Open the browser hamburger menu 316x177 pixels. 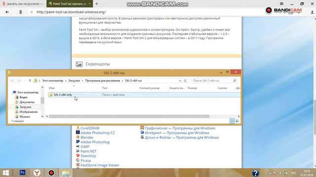pos(281,3)
